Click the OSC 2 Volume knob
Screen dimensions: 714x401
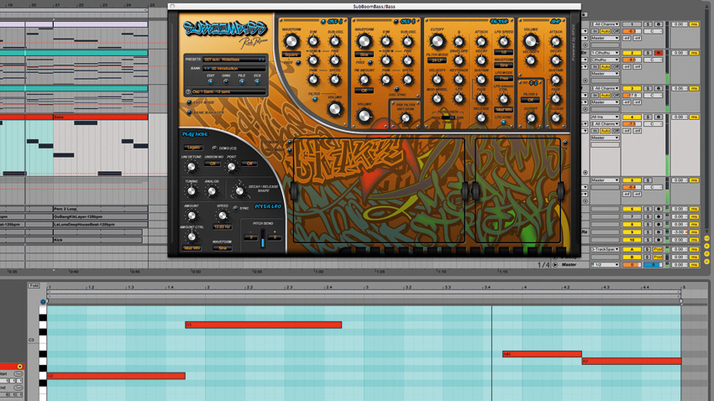(364, 116)
